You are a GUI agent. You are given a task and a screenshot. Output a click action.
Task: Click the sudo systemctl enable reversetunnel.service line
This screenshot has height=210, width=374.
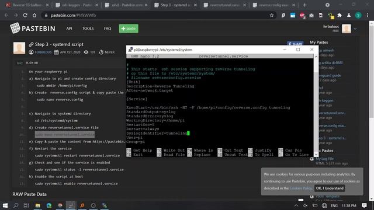pyautogui.click(x=77, y=184)
